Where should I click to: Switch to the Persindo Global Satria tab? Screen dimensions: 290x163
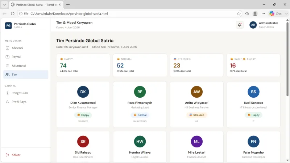pyautogui.click(x=36, y=5)
